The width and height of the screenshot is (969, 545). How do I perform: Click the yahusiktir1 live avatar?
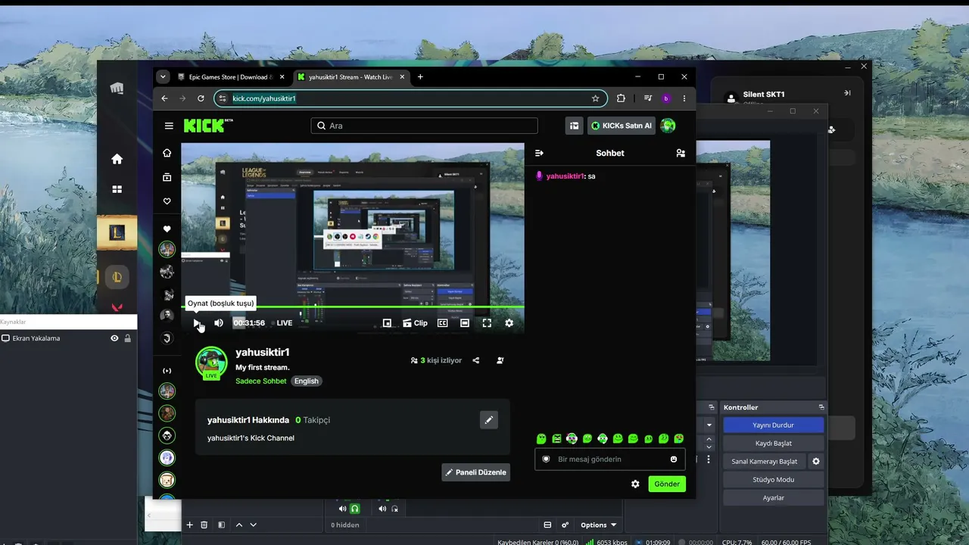pos(211,363)
